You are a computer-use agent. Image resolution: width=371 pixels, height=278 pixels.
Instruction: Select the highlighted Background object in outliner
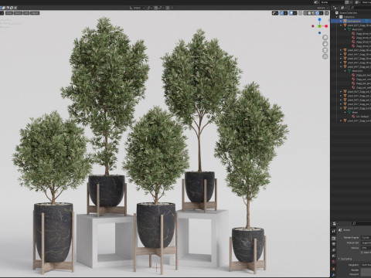tap(354, 21)
